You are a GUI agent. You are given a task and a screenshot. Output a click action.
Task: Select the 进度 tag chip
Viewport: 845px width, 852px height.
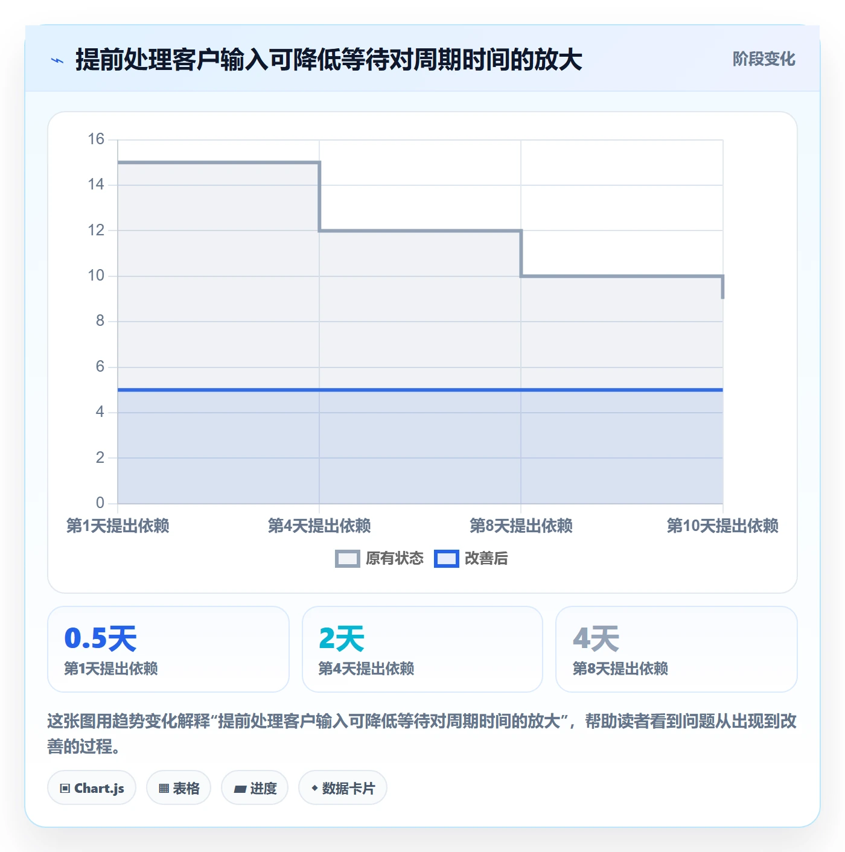(255, 788)
